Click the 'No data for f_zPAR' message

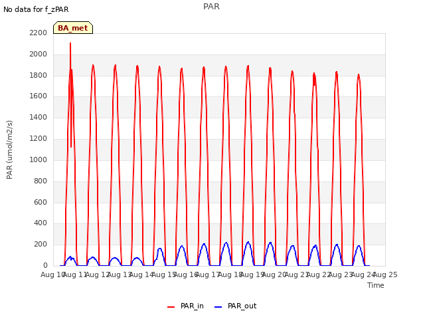pos(36,9)
